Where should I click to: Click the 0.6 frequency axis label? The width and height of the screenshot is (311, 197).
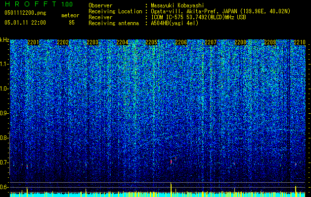coord(4,187)
